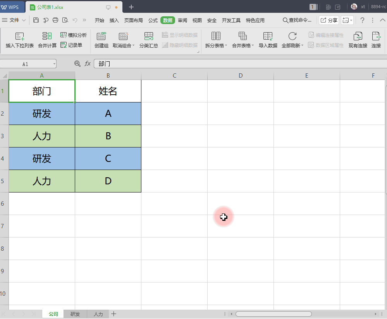Click the 查找命令 search box

[x=297, y=20]
